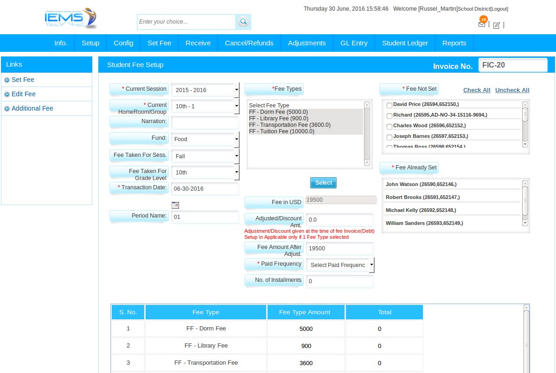Click the Fee Type column header
The image size is (556, 373).
click(x=206, y=312)
